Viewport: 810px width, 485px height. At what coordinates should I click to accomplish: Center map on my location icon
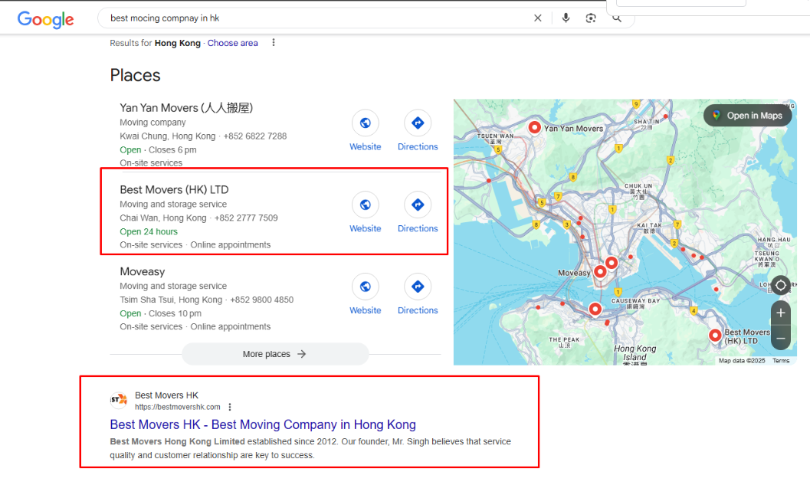(781, 285)
